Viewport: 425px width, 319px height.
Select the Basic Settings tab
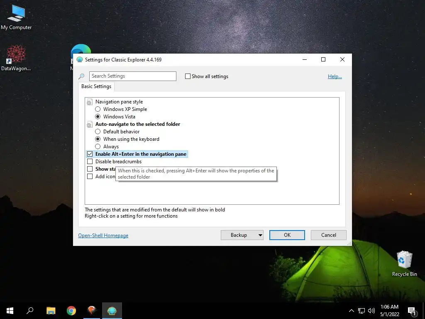96,86
